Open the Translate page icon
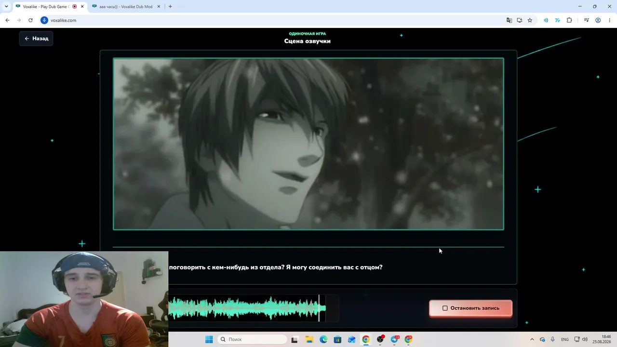 click(509, 20)
